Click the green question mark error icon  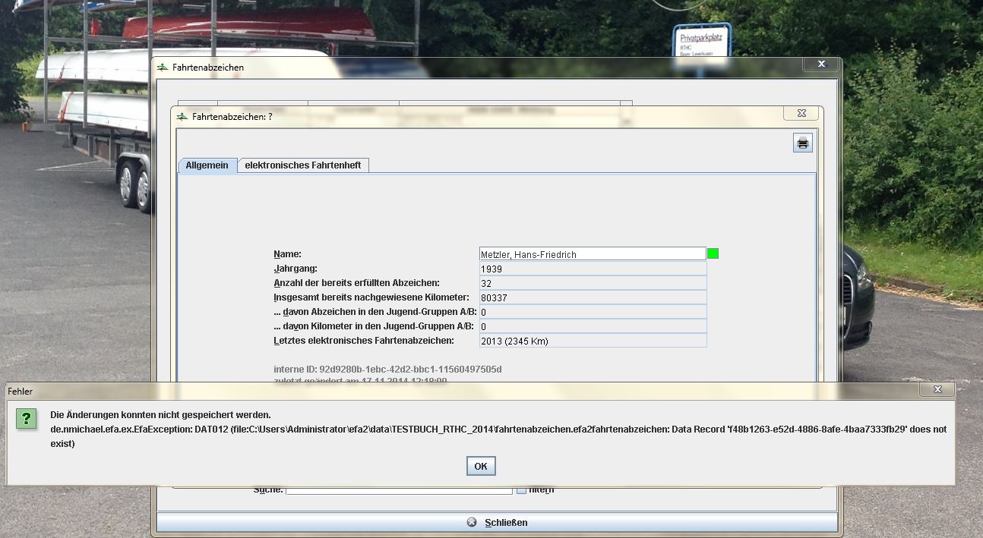click(27, 418)
